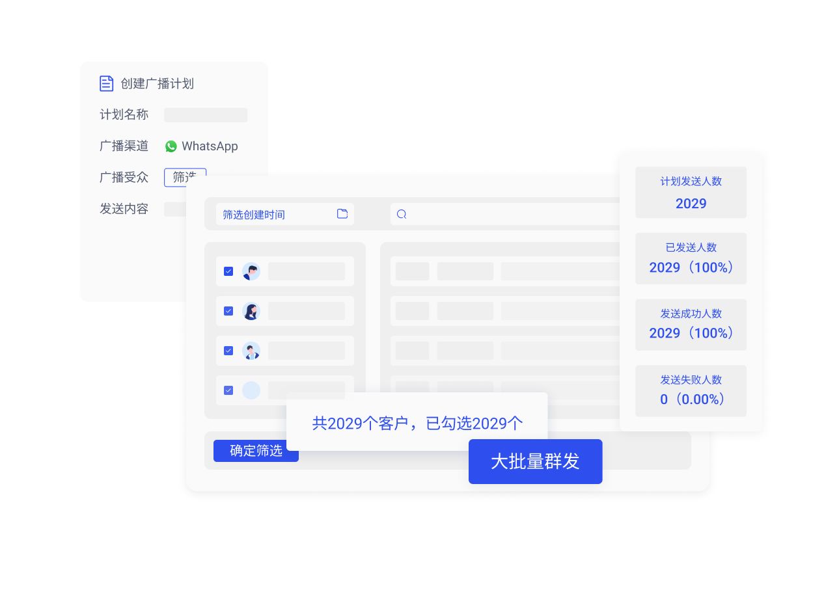Uncheck the fourth customer checkbox
This screenshot has height=594, width=839.
coord(228,390)
